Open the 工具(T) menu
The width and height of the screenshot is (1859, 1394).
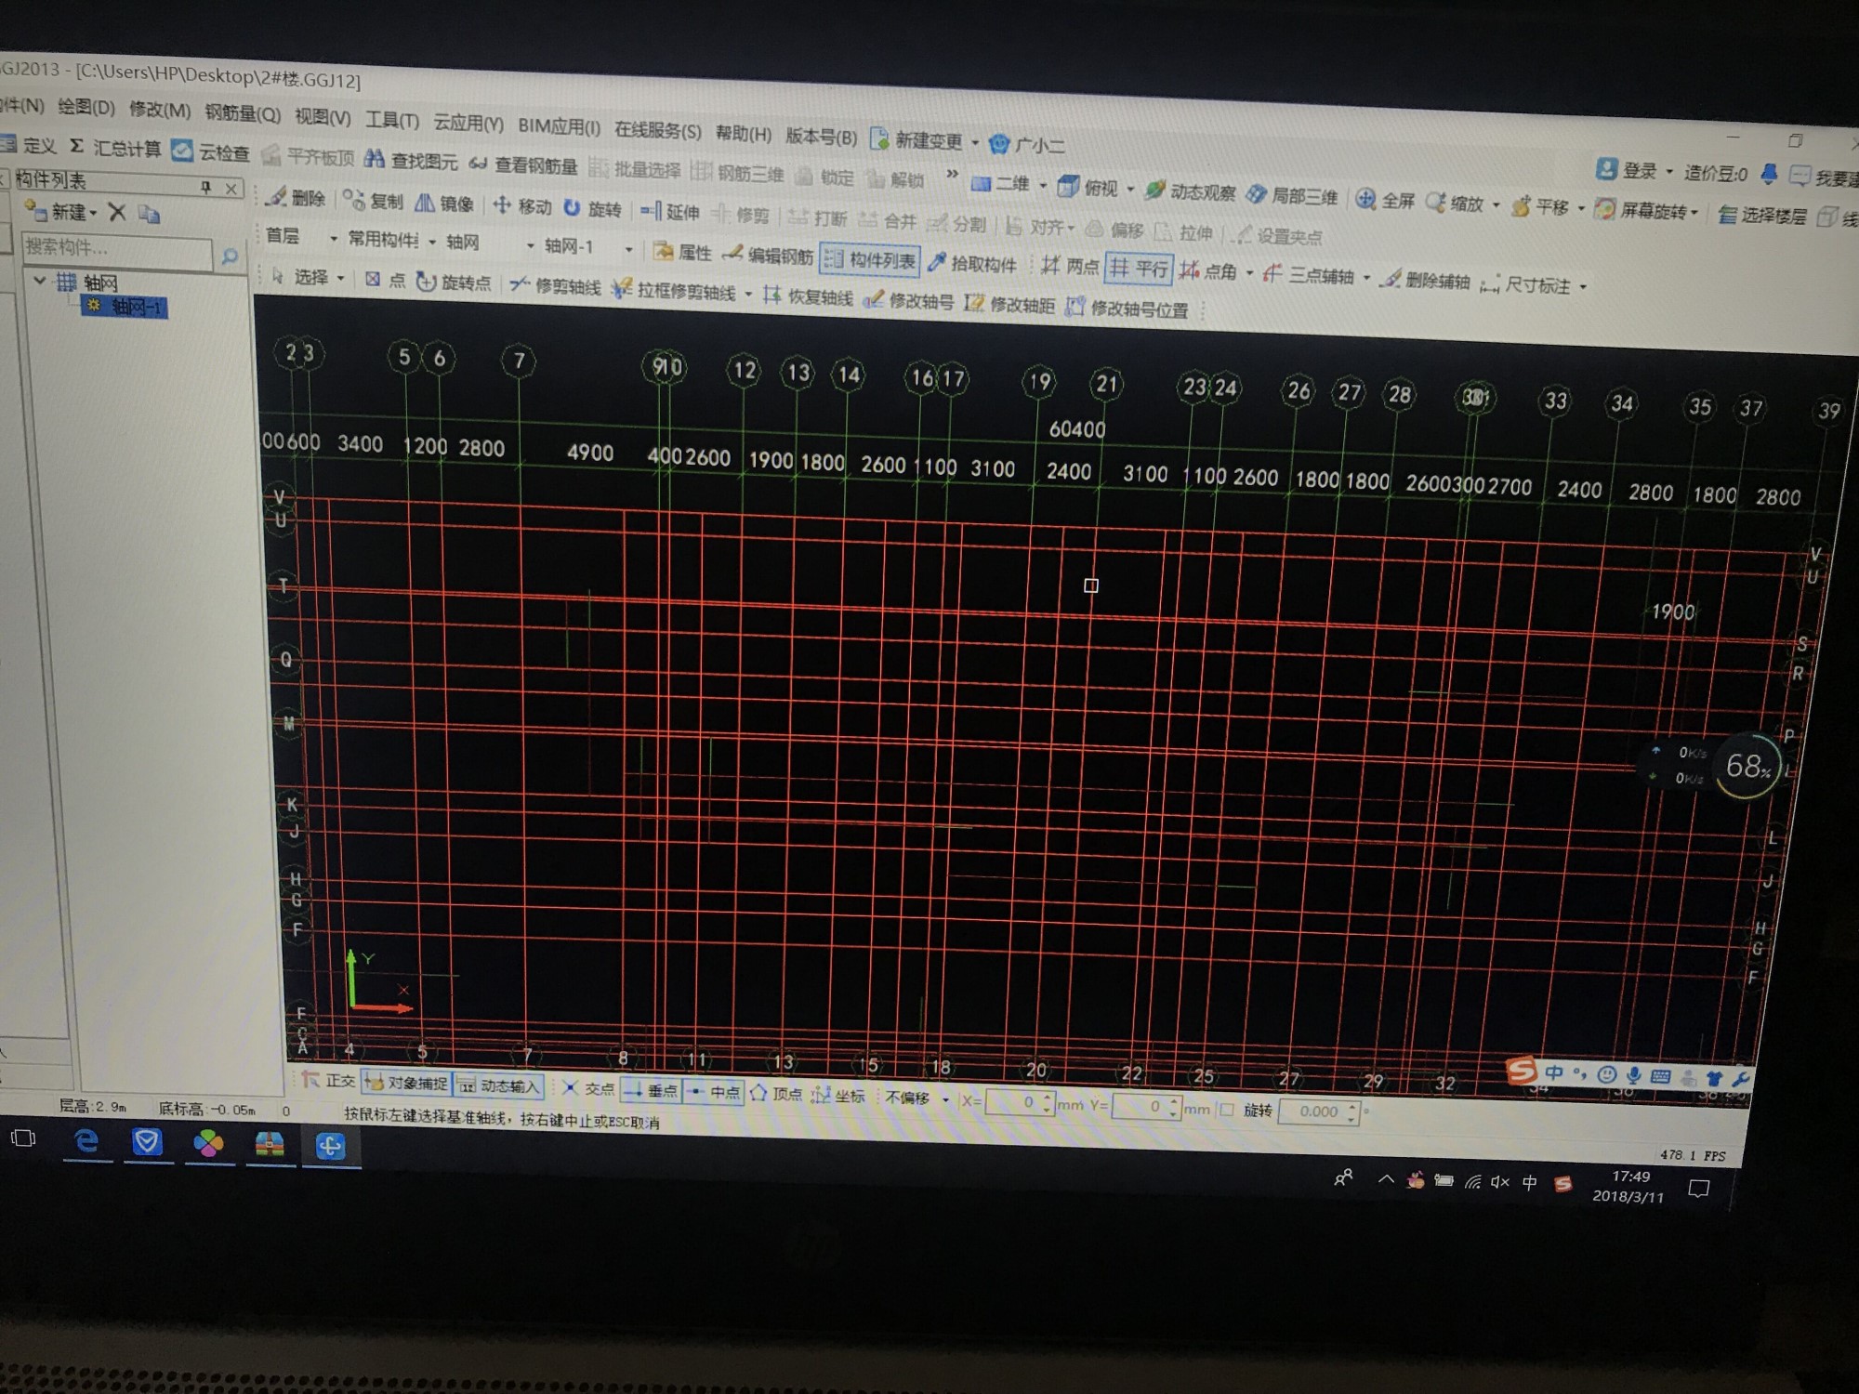392,120
